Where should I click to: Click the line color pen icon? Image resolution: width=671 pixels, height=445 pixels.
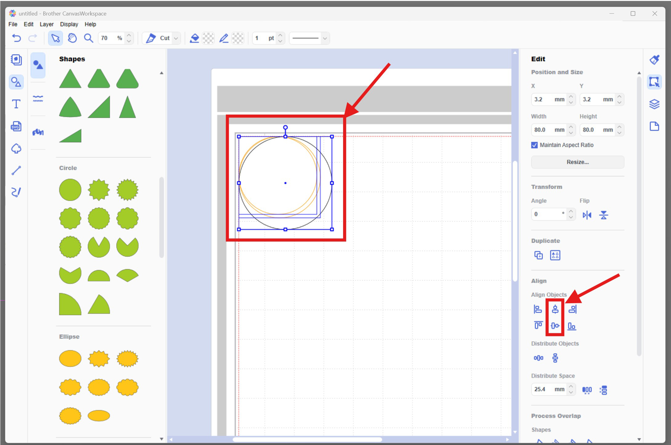224,38
